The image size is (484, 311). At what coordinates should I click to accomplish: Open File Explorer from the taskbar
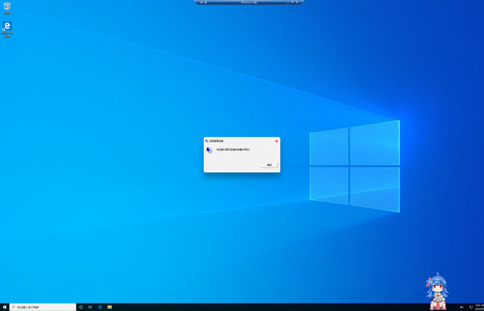click(x=110, y=307)
